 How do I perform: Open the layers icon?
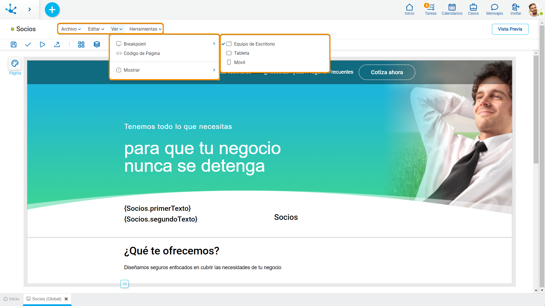[97, 44]
